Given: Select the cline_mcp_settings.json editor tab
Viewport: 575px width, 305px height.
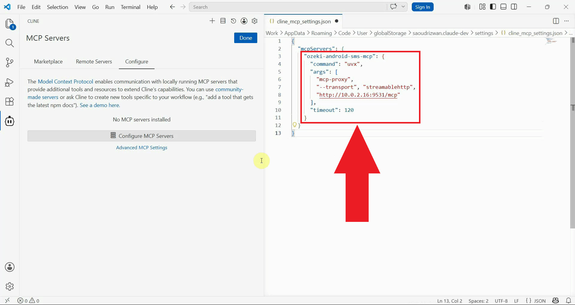Looking at the screenshot, I should click(303, 21).
